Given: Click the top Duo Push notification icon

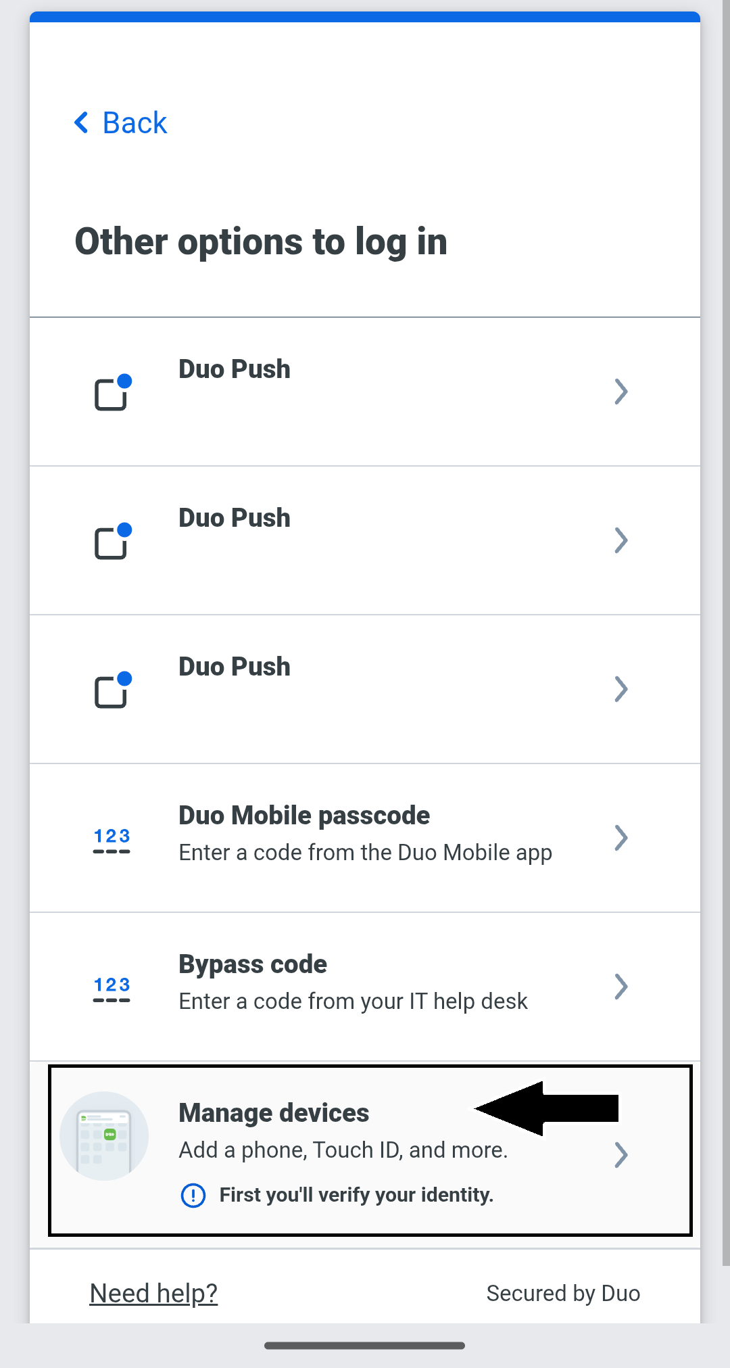Looking at the screenshot, I should 112,392.
